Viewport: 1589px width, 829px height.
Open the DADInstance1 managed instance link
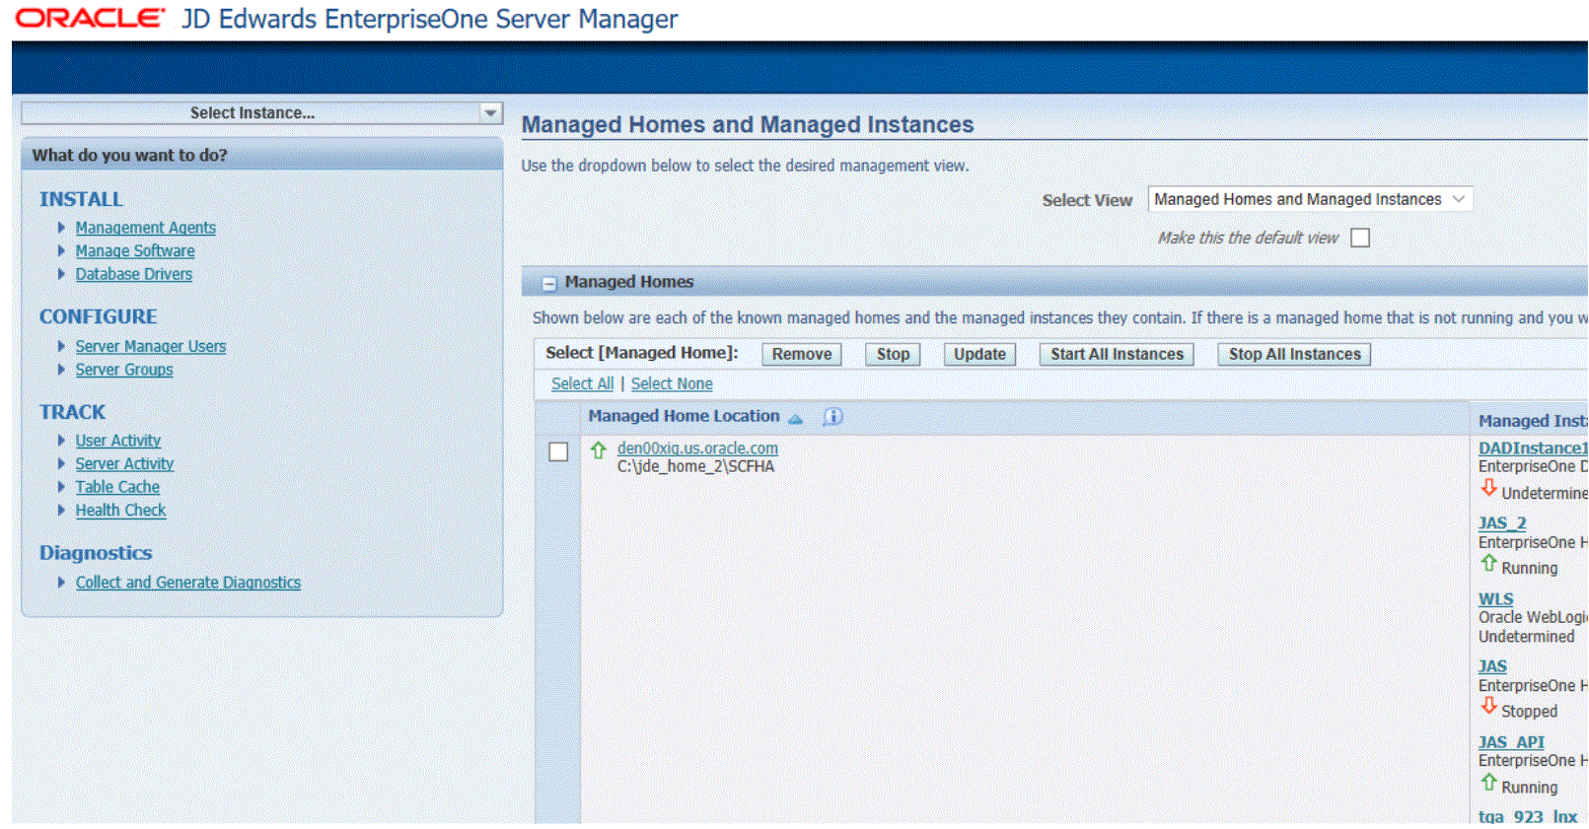click(x=1533, y=449)
